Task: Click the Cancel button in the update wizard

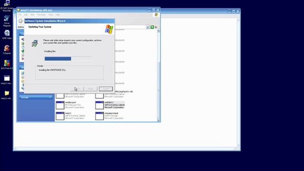Action: tap(105, 89)
